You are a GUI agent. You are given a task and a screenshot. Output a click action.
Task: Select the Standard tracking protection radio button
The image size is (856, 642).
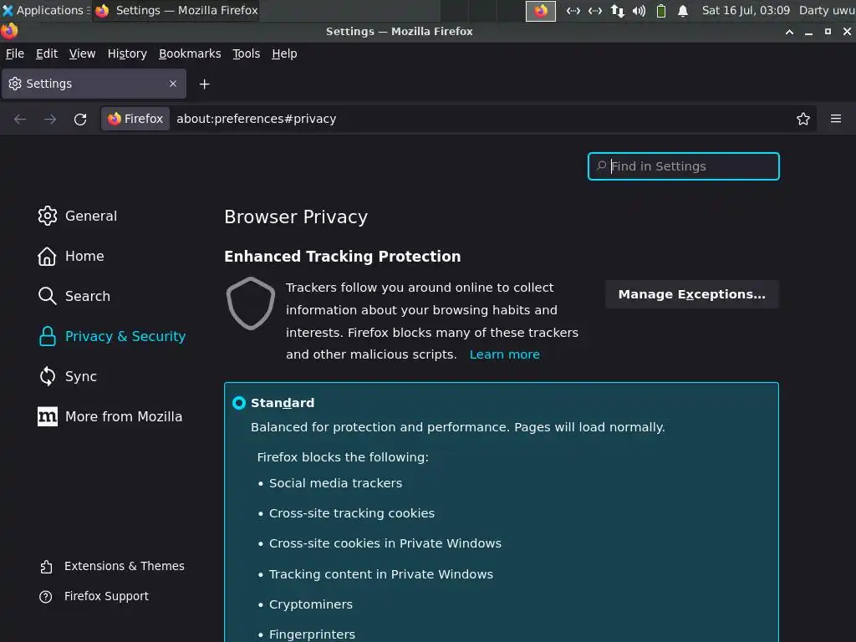[x=239, y=403]
